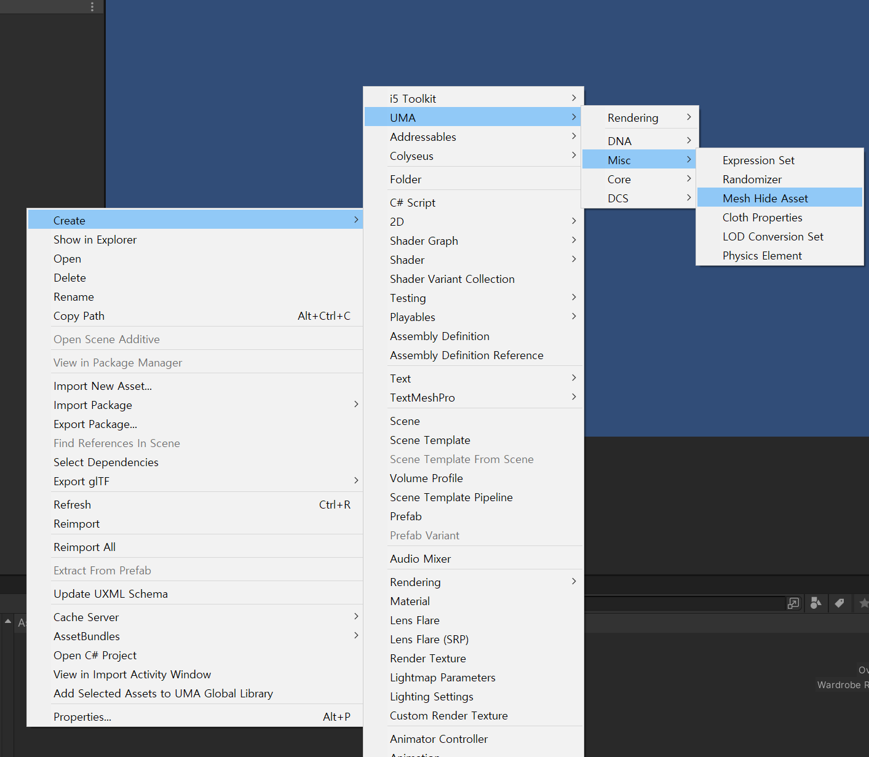Choose Add Selected Assets to UMA Global Library
This screenshot has width=869, height=757.
pyautogui.click(x=195, y=693)
